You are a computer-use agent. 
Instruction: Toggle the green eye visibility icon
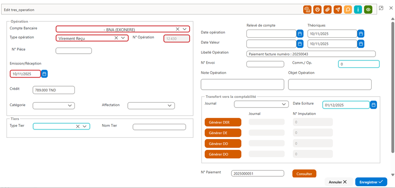pos(368,10)
